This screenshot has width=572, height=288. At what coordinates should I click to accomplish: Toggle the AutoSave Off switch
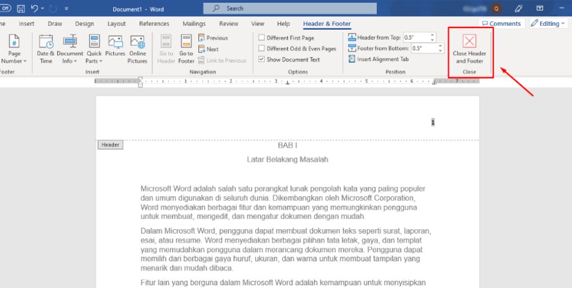(6, 8)
